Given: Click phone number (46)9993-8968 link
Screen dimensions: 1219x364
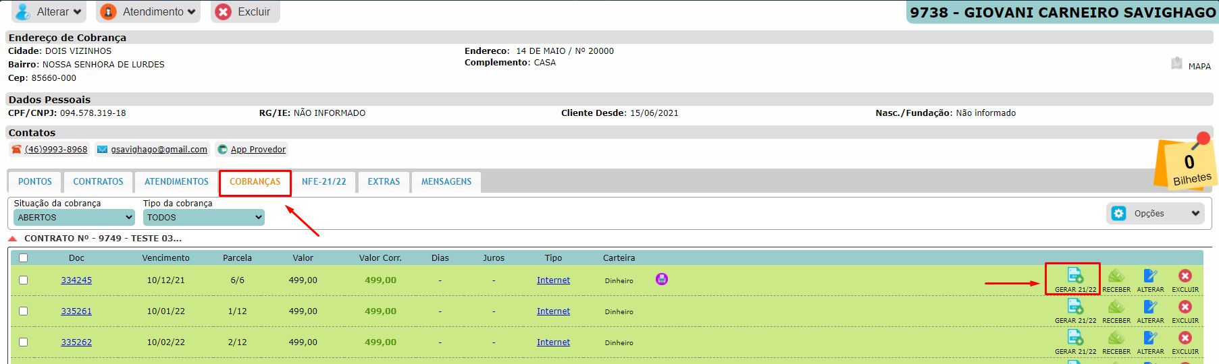Looking at the screenshot, I should 56,149.
